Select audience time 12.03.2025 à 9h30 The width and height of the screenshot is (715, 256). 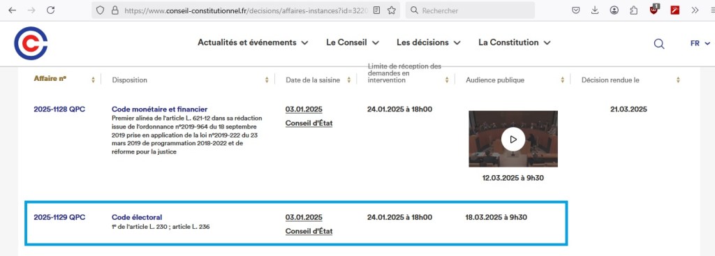click(513, 178)
